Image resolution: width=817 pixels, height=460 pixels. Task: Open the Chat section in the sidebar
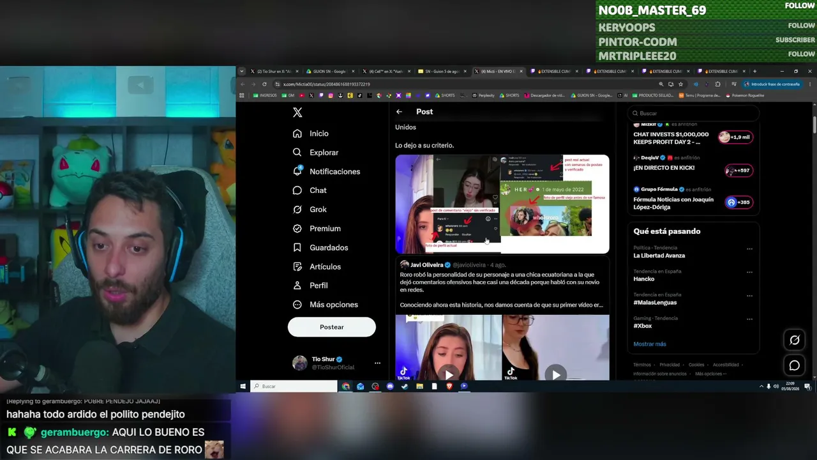tap(310, 190)
